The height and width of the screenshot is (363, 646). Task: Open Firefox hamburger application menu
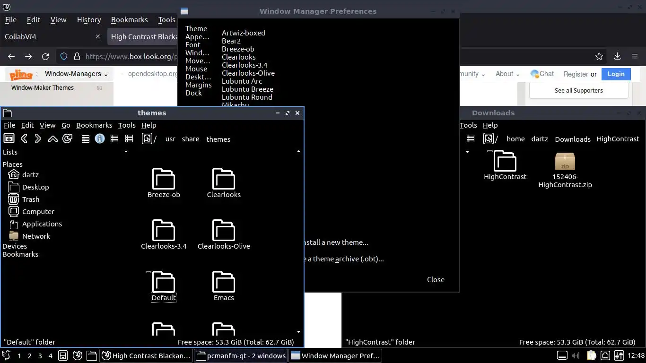pyautogui.click(x=635, y=56)
